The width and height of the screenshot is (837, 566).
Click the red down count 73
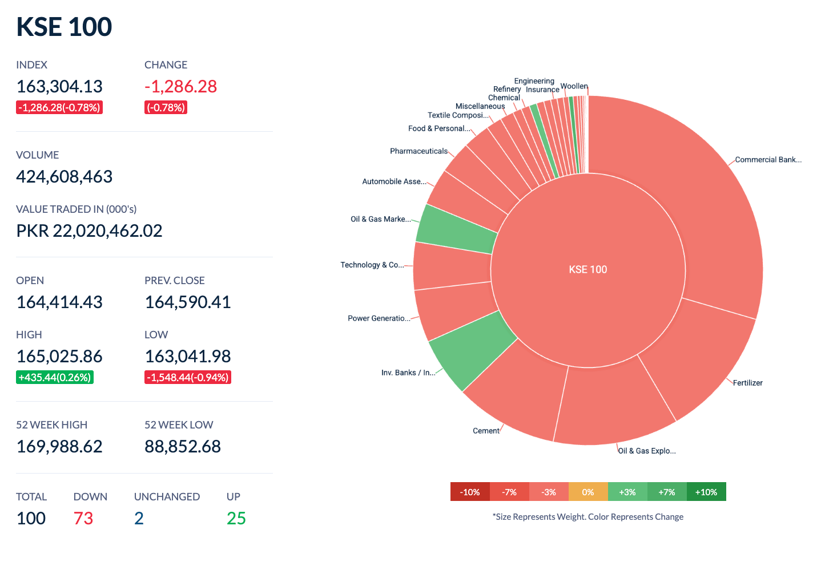[x=83, y=518]
